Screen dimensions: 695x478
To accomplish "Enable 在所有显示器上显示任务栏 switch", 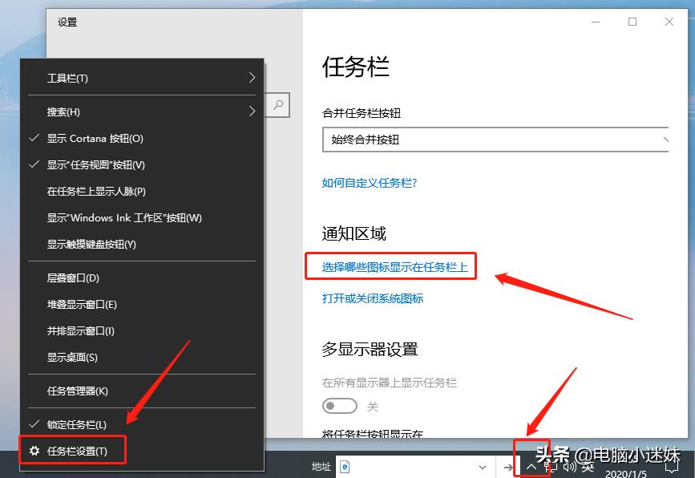I will coord(338,406).
